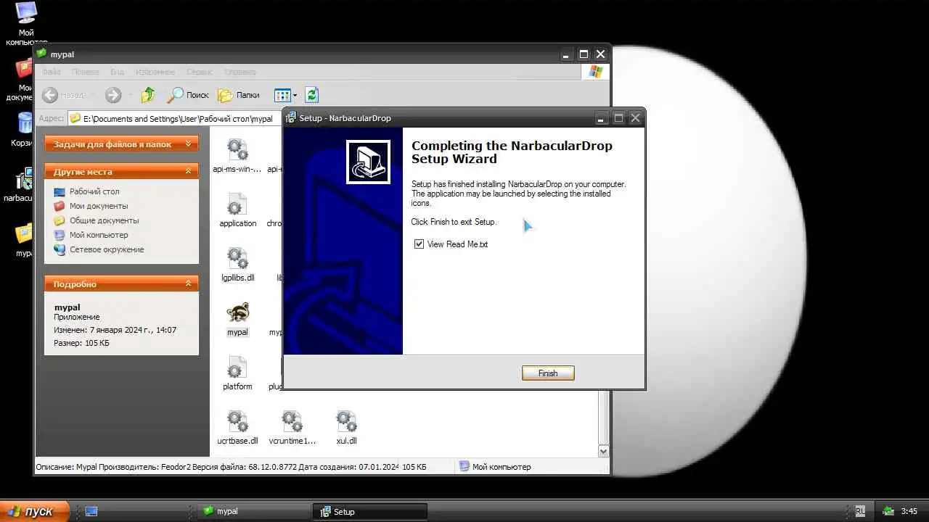Click the show desktop quick launch icon
This screenshot has height=522, width=929.
(91, 511)
